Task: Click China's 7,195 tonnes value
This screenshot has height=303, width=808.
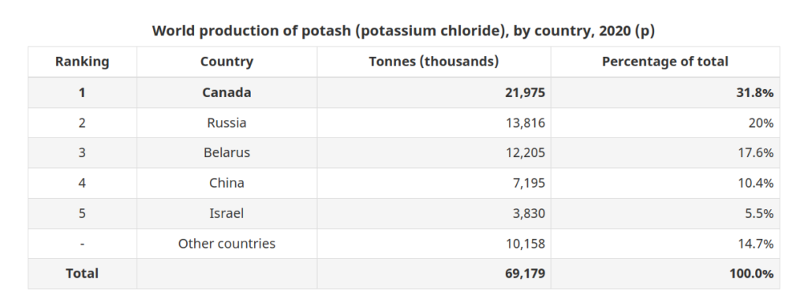Action: pyautogui.click(x=529, y=183)
